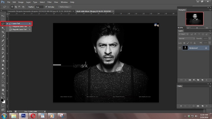212x119 pixels.
Task: Choose Polygonal Lasso Tool in flyout
Action: click(x=19, y=26)
